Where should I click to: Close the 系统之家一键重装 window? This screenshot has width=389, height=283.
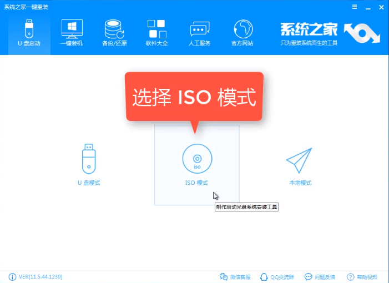(382, 7)
